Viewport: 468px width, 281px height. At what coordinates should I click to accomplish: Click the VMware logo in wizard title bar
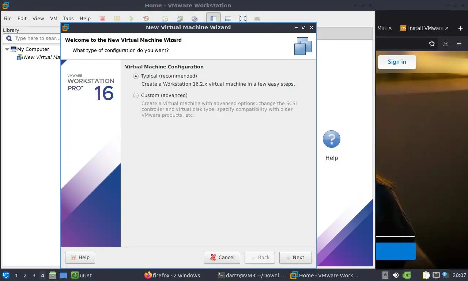(x=66, y=27)
